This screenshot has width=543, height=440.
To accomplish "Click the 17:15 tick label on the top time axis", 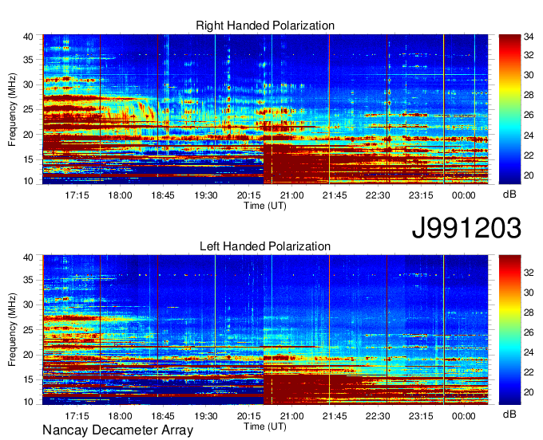I will [x=77, y=195].
